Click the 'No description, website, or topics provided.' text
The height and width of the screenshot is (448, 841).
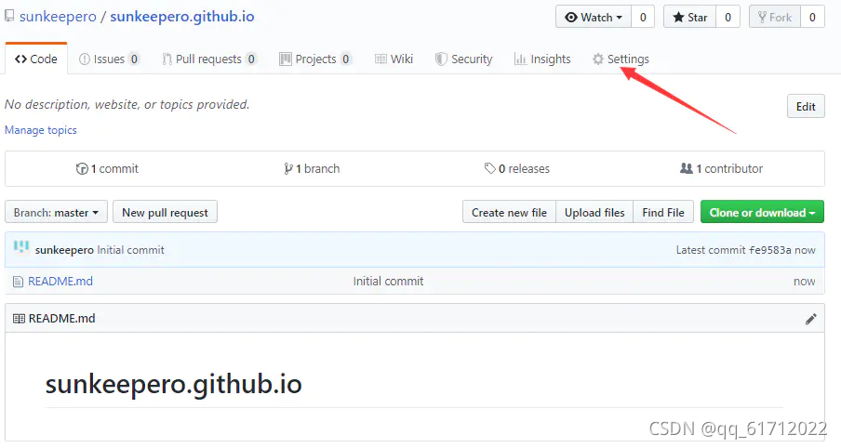(x=127, y=104)
